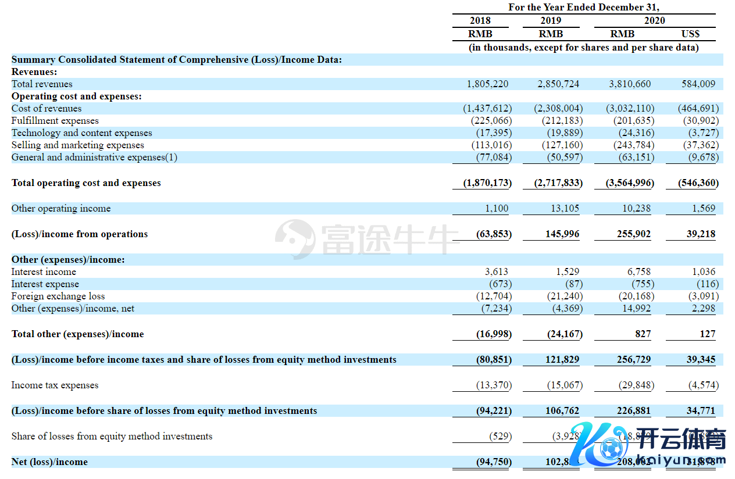The image size is (735, 479).
Task: Select Total other (expenses)/income label
Action: [x=77, y=334]
